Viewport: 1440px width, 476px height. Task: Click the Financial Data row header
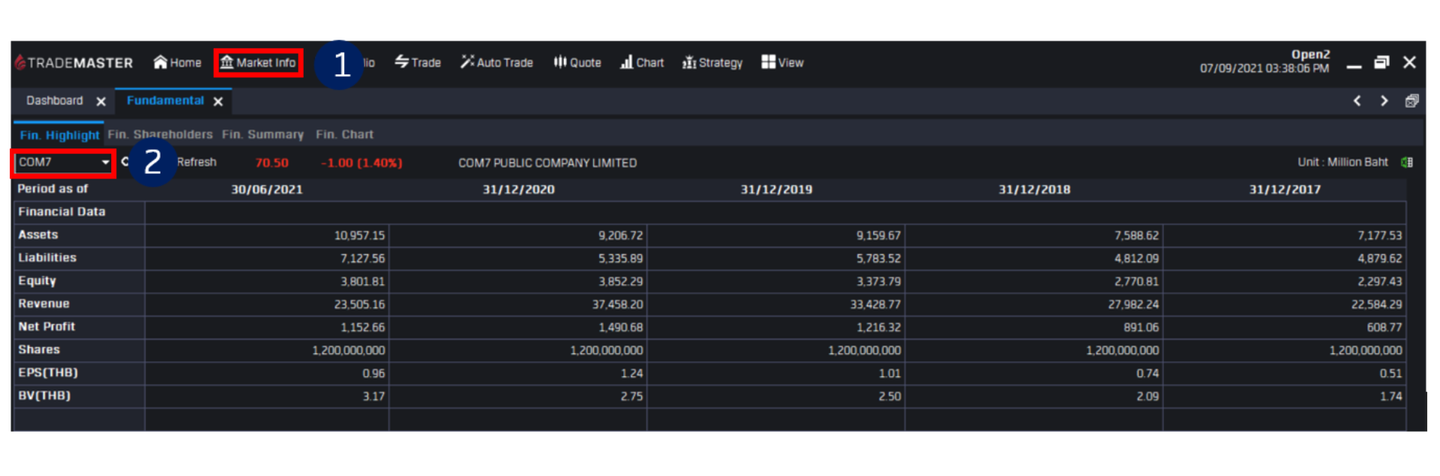click(x=61, y=212)
